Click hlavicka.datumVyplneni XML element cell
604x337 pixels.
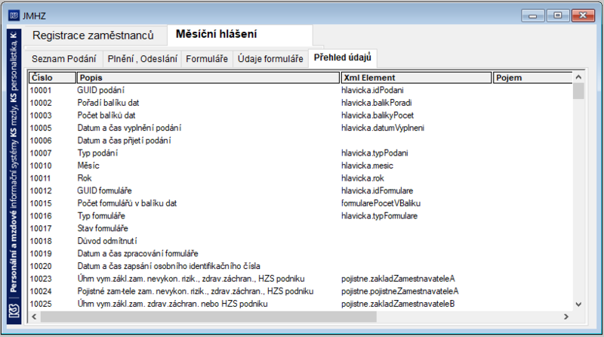coord(383,128)
